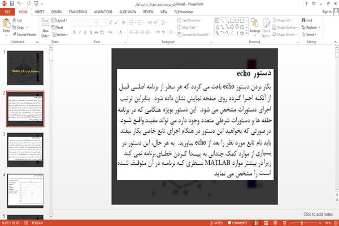Click Replace button

(311, 27)
